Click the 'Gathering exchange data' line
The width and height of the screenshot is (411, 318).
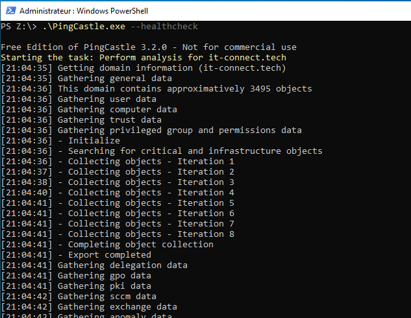[x=117, y=307]
